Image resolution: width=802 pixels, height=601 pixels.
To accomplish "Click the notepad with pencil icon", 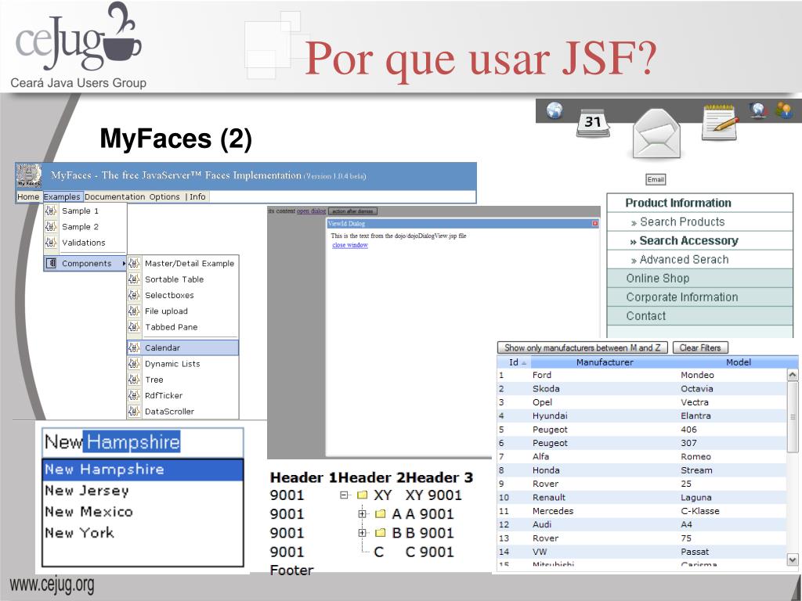I will 721,123.
